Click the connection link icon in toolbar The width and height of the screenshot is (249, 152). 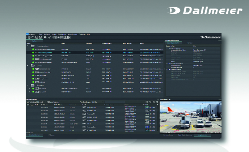(x=50, y=38)
